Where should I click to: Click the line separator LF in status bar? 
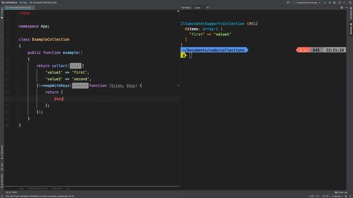click(317, 196)
